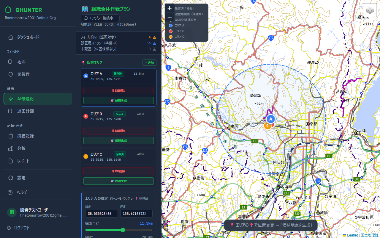Viewport: 380px width, 238px height.
Task: Click the 探索半径 slider handle
Action: [123, 230]
